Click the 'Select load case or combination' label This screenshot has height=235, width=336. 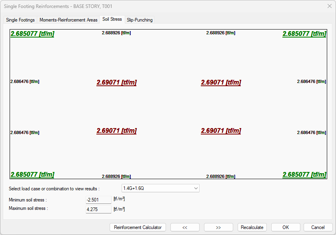pos(54,189)
